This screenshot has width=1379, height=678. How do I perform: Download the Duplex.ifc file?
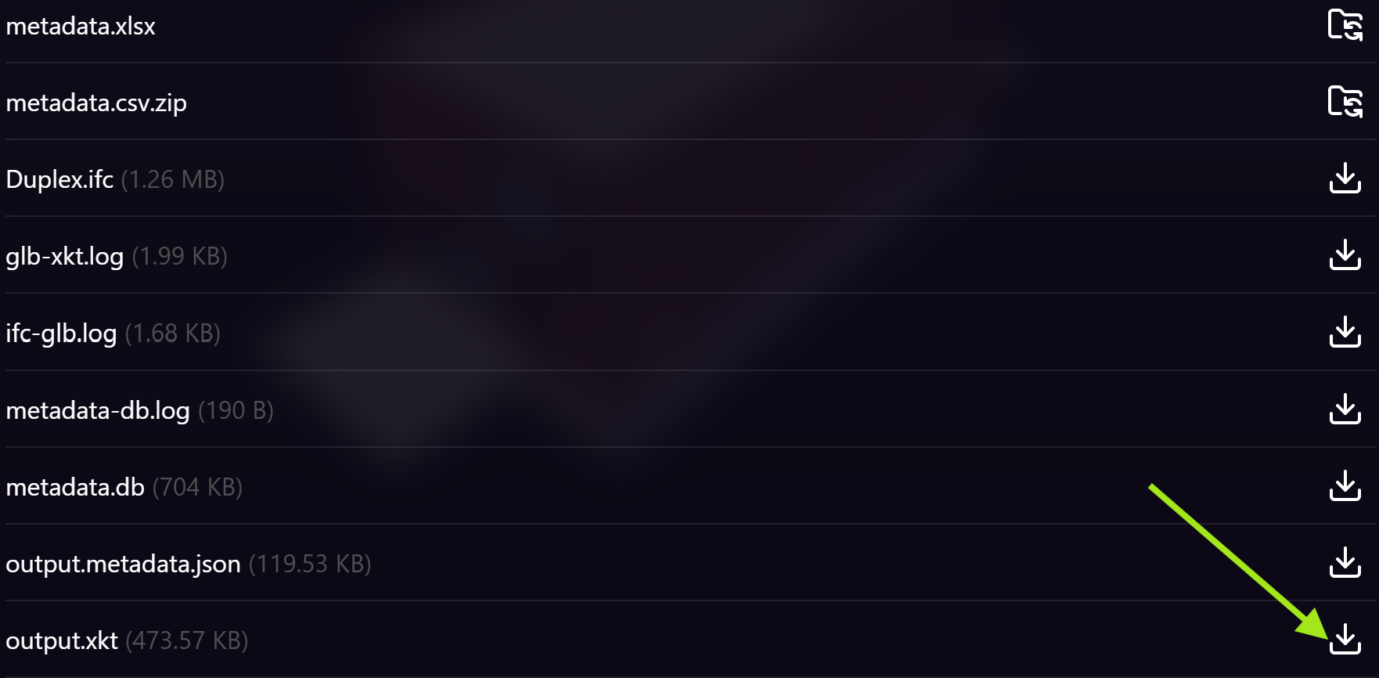[1345, 179]
